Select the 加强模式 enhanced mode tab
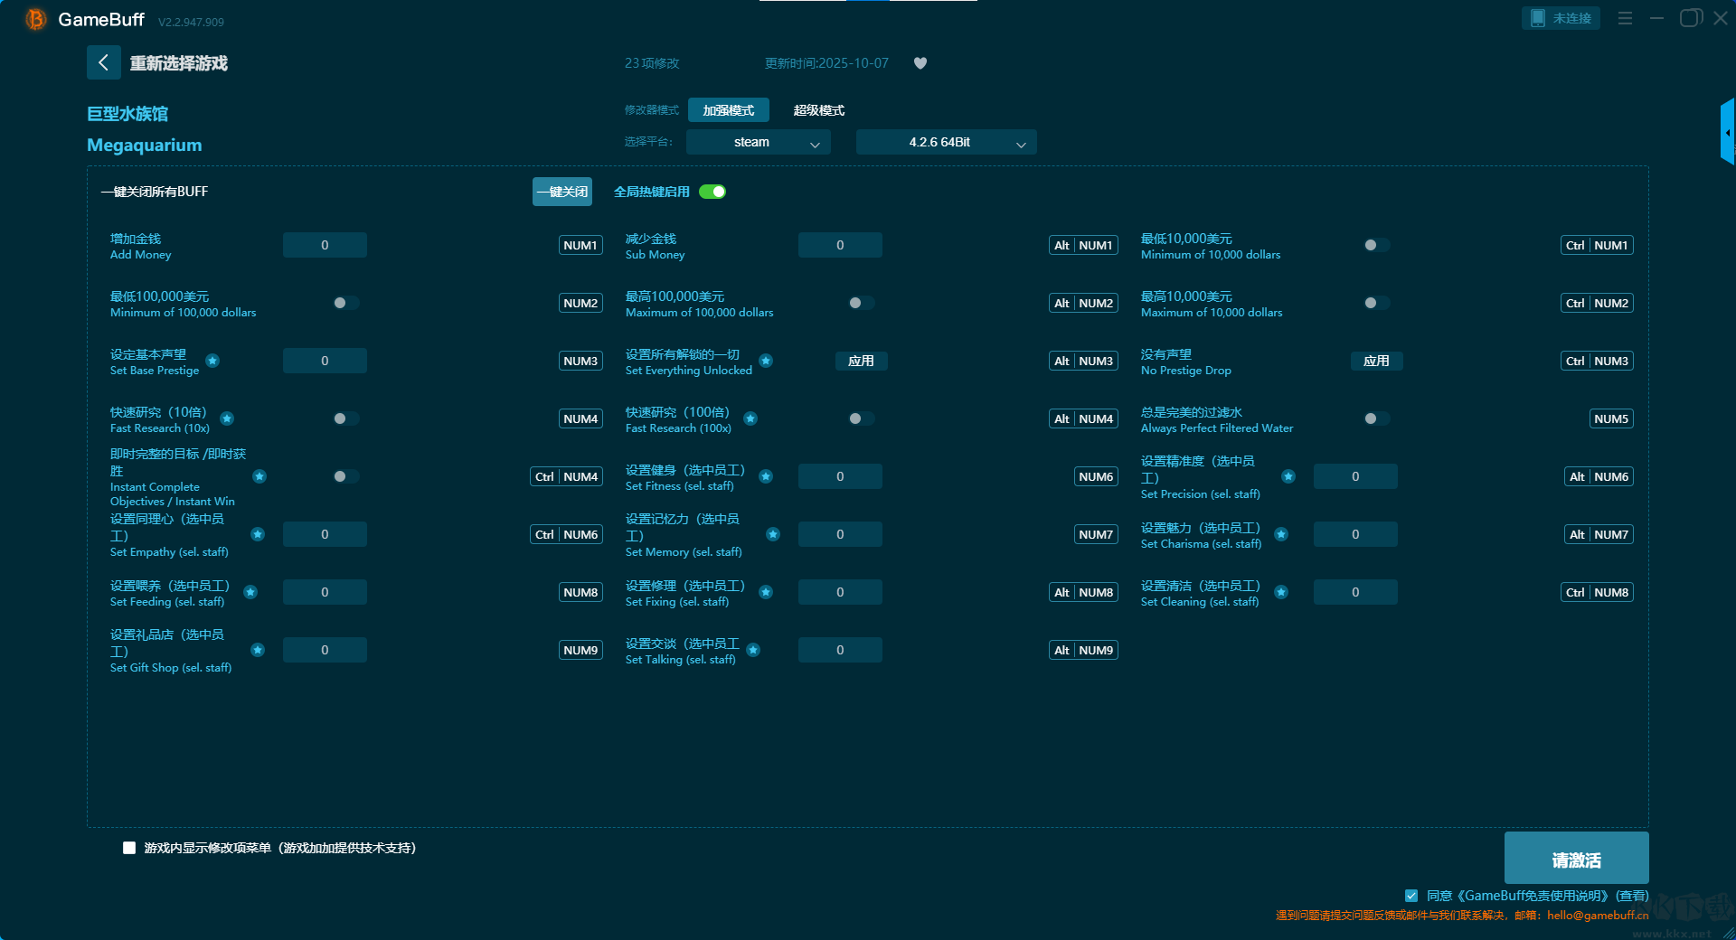The image size is (1736, 940). click(x=729, y=110)
